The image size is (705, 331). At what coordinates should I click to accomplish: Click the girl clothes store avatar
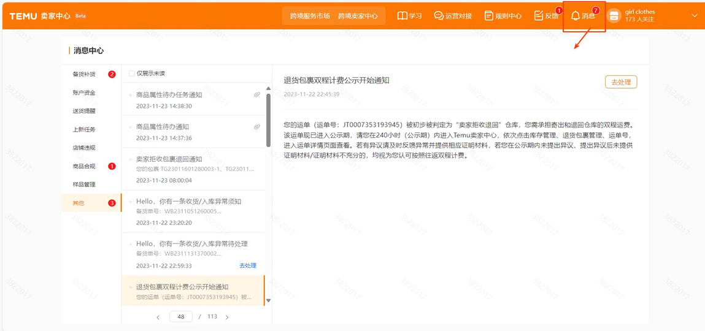(x=614, y=16)
